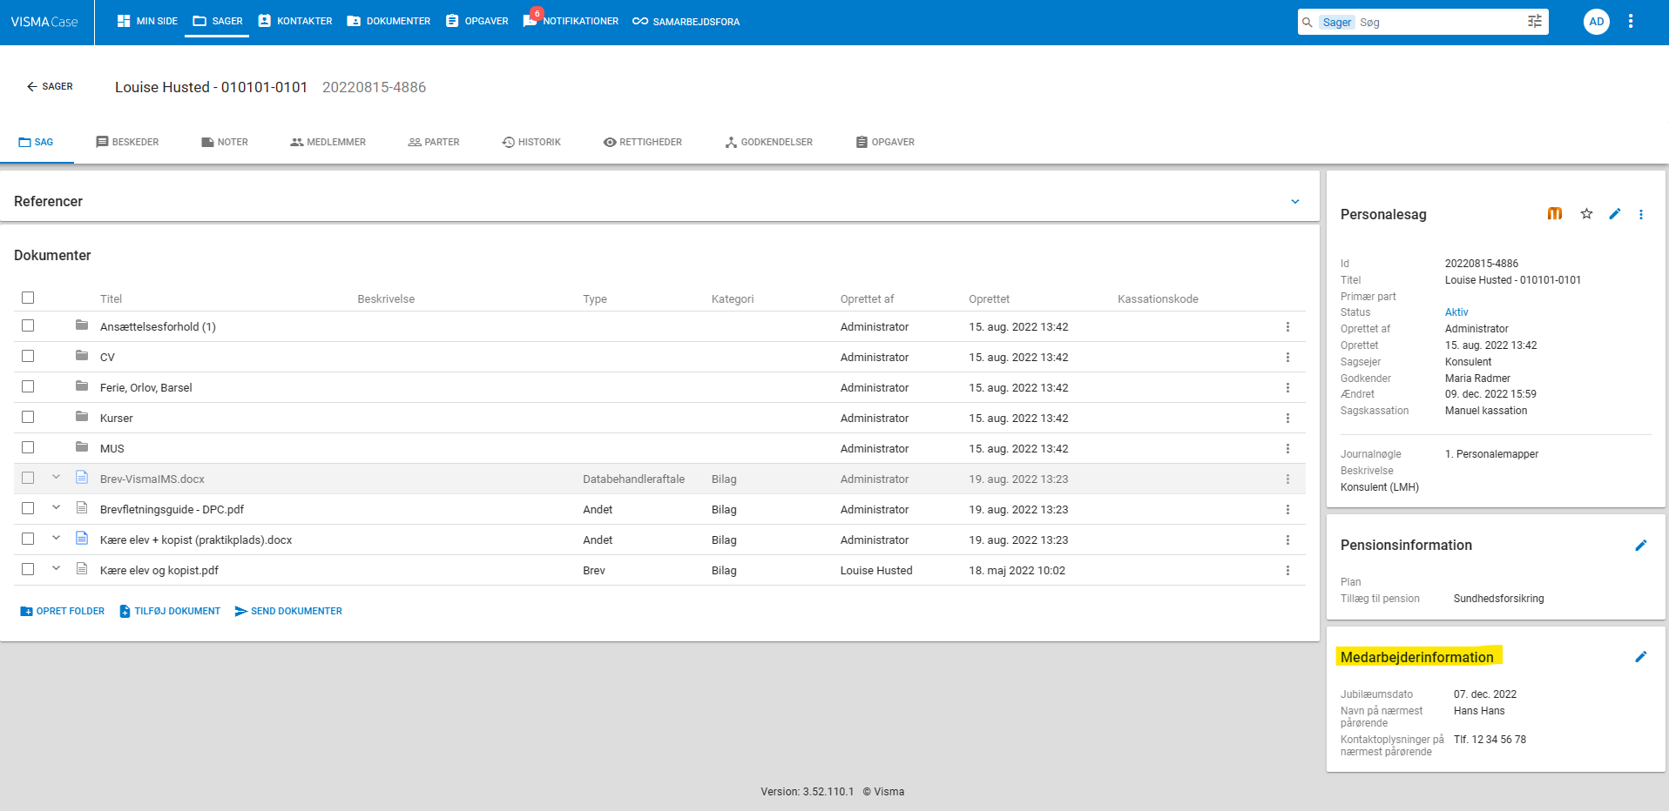Check the Kurser row checkbox
This screenshot has width=1669, height=811.
[28, 417]
